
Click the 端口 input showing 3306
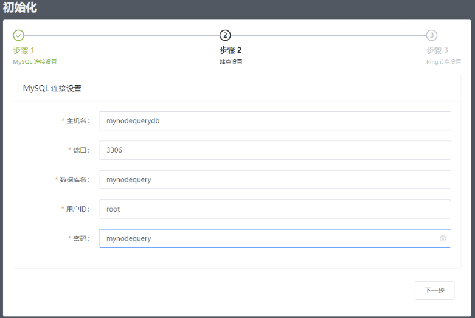tap(274, 150)
